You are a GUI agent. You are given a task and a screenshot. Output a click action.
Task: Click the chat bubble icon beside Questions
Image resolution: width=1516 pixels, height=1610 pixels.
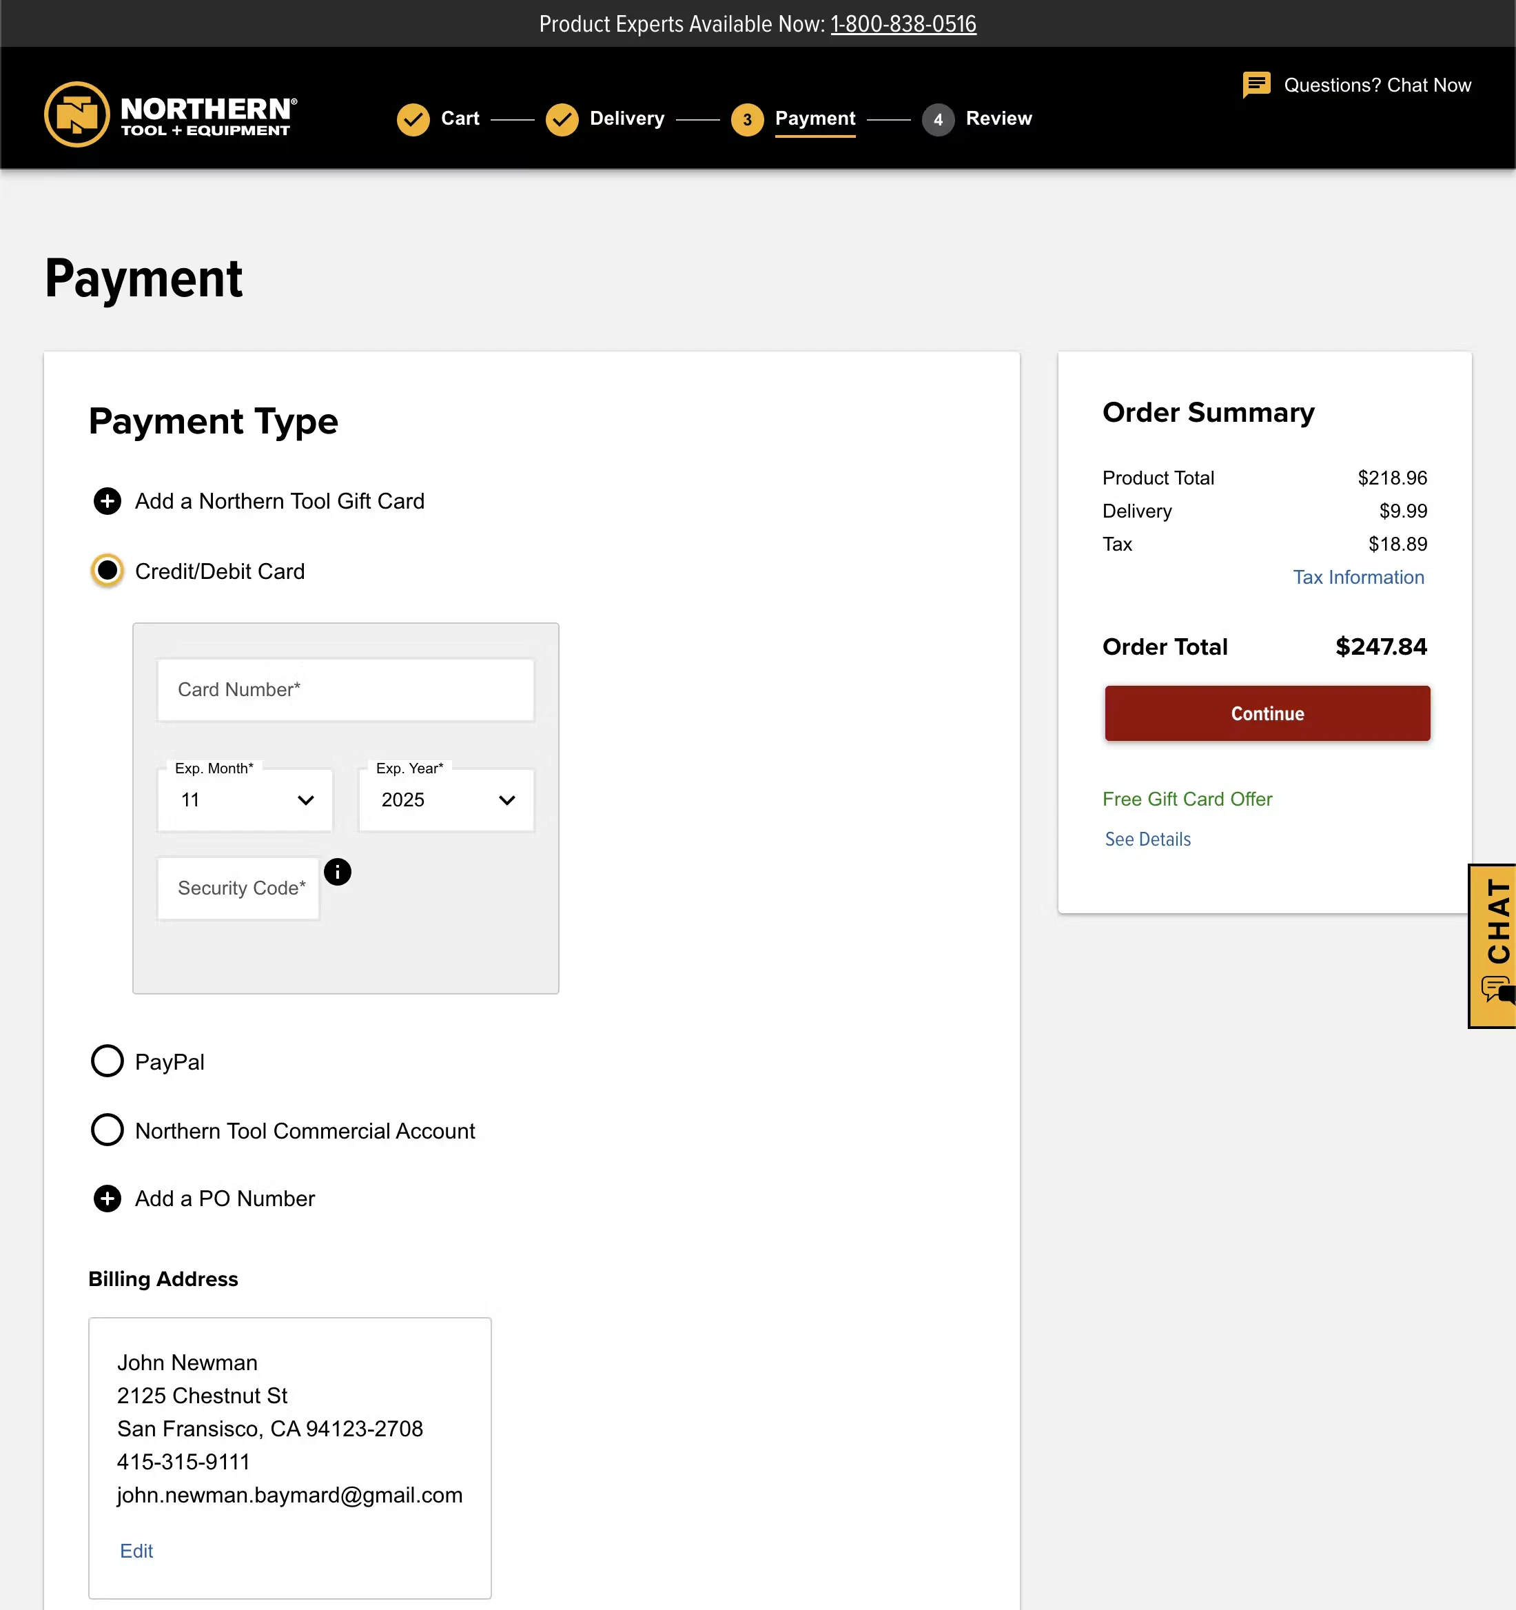pyautogui.click(x=1256, y=84)
